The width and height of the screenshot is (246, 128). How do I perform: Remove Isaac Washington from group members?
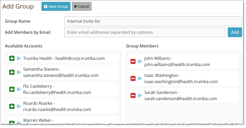pyautogui.click(x=133, y=78)
